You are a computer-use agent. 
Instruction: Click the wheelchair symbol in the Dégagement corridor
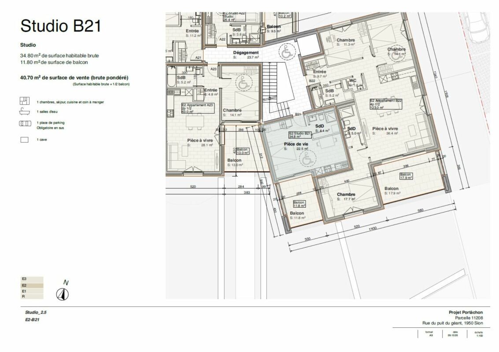pyautogui.click(x=287, y=54)
